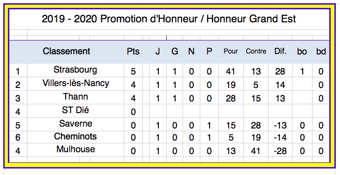The image size is (340, 175).
Task: Click the Saverne team cell
Action: coord(75,124)
